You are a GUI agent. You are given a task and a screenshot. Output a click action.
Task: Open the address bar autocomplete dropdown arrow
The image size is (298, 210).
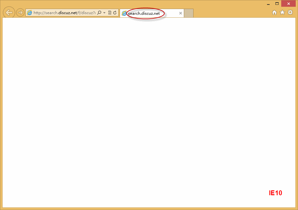click(104, 13)
